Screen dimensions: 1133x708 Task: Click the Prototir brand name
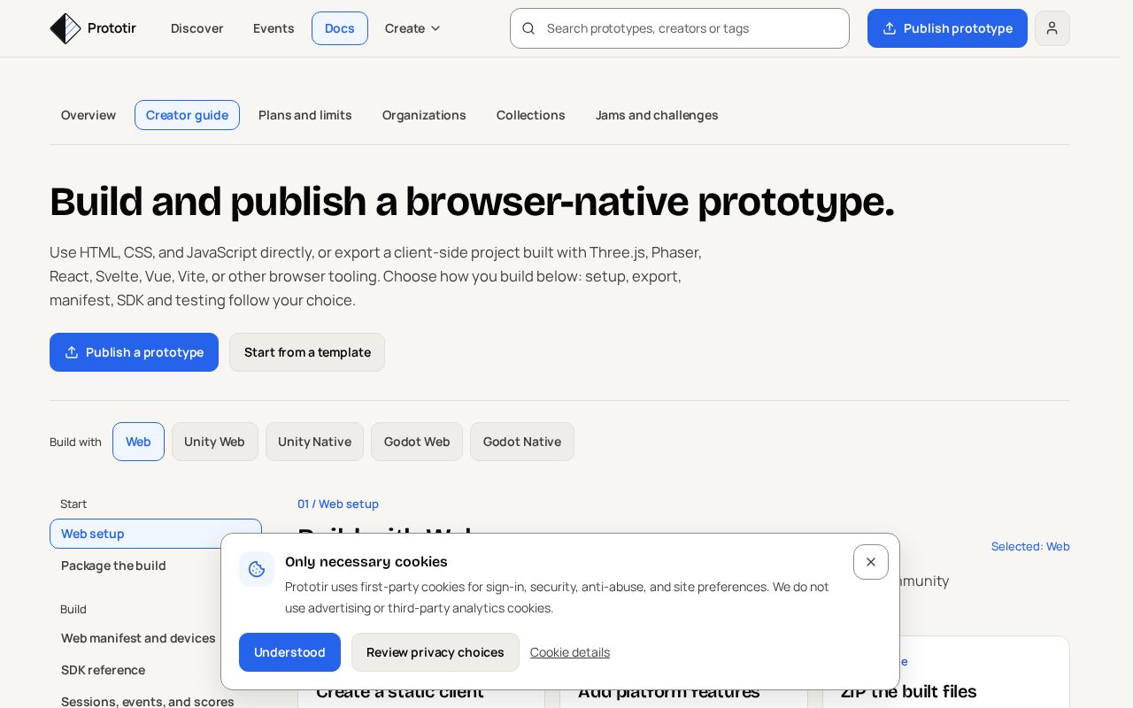(x=112, y=28)
